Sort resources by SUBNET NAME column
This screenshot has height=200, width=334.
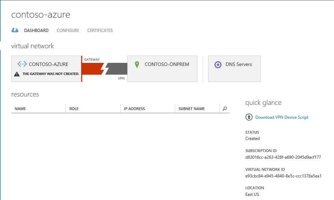point(191,109)
